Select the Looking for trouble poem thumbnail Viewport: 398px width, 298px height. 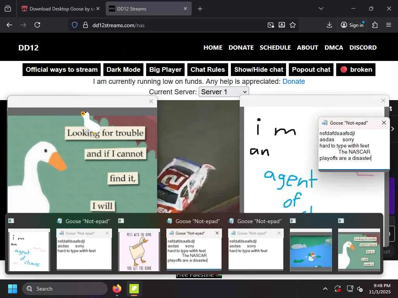pyautogui.click(x=359, y=249)
